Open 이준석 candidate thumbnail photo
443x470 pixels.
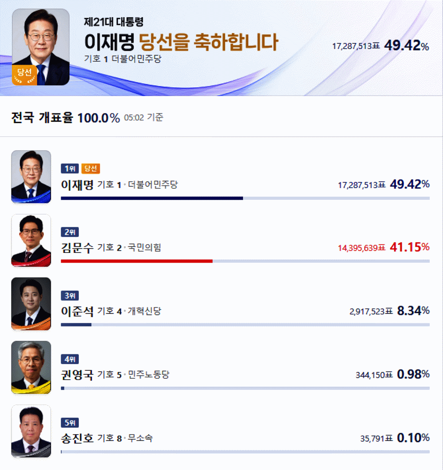31,304
